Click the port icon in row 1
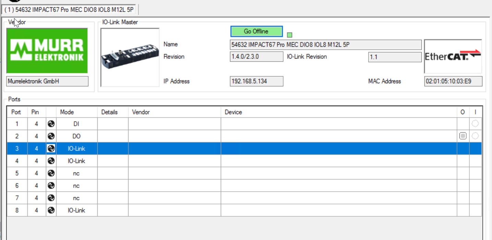 (51, 124)
